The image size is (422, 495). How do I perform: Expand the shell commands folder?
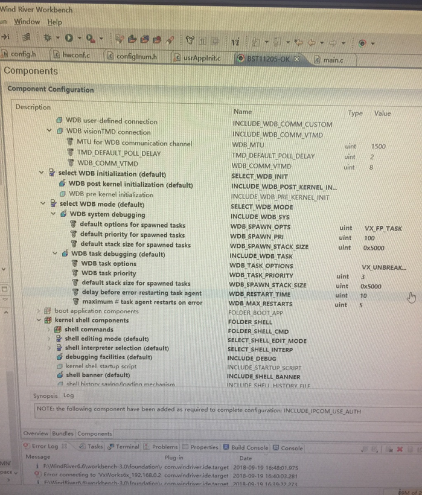click(x=49, y=329)
